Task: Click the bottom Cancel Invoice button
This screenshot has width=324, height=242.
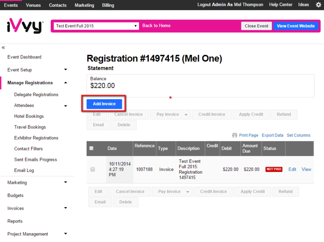Action: click(130, 191)
